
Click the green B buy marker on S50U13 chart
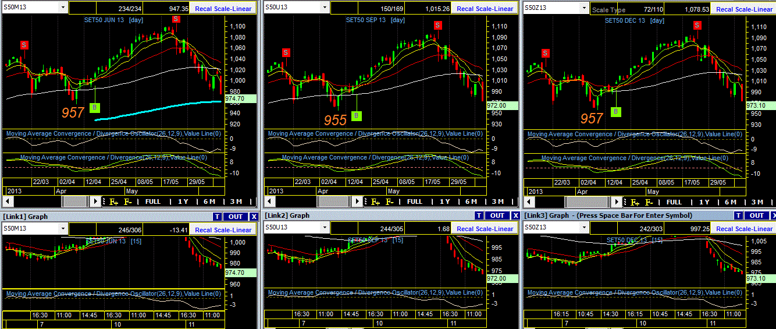(x=357, y=115)
